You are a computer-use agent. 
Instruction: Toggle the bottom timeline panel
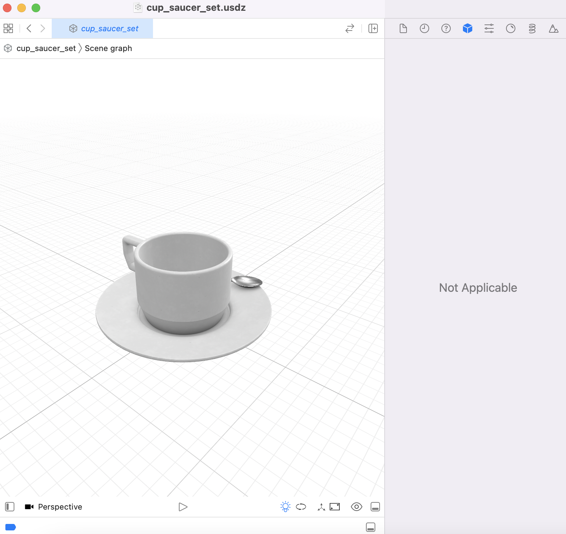click(x=375, y=507)
